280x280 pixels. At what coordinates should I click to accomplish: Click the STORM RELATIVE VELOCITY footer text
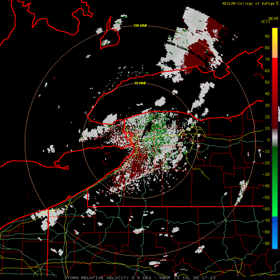coord(96,278)
